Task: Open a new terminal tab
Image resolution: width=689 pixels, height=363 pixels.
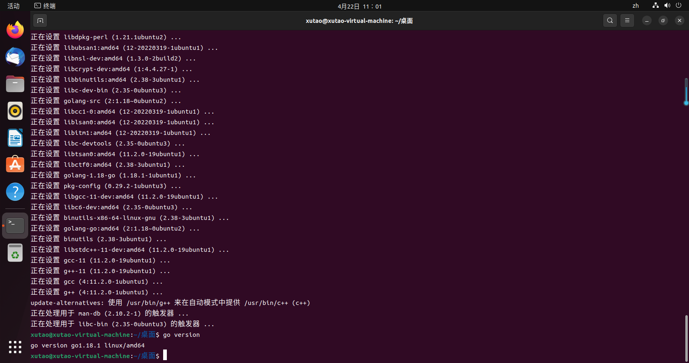Action: (x=40, y=20)
